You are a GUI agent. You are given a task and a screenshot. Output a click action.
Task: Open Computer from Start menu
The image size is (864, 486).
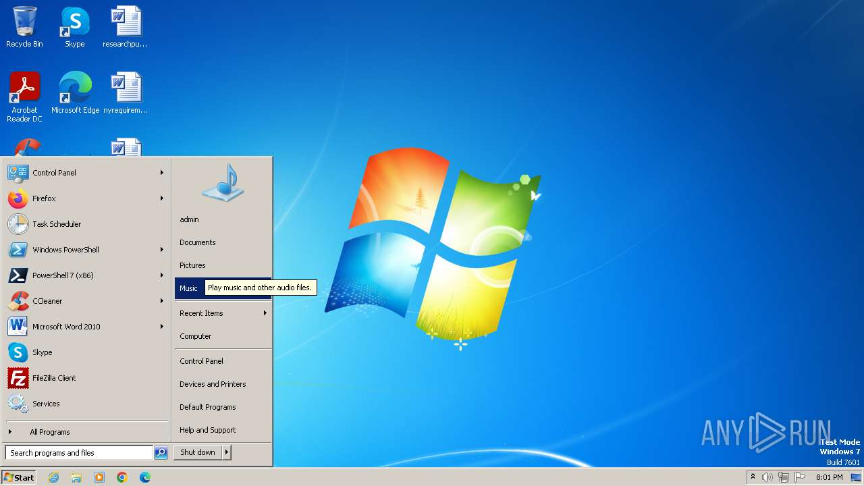pyautogui.click(x=223, y=336)
